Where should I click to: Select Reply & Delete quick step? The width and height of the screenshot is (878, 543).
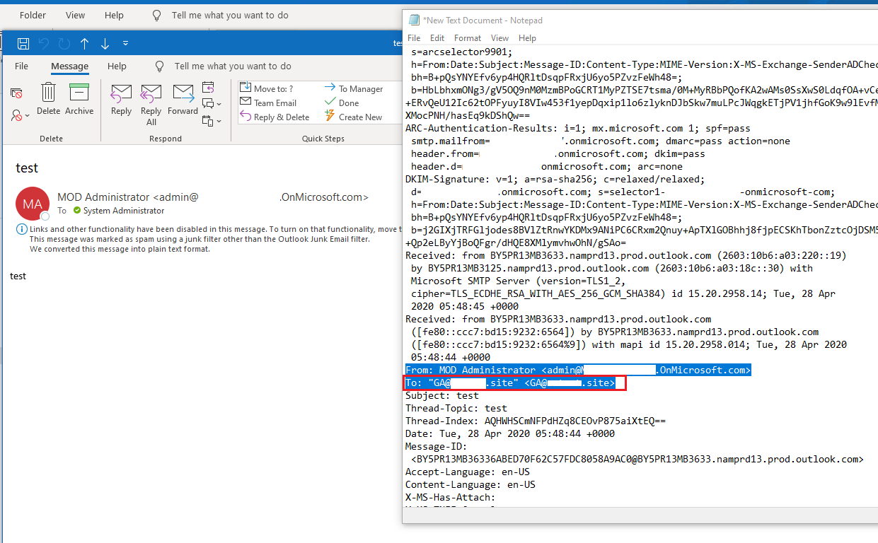(275, 117)
